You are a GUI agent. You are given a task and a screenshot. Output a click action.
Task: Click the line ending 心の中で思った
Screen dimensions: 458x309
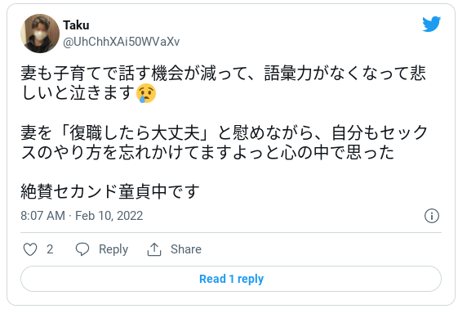click(x=207, y=153)
